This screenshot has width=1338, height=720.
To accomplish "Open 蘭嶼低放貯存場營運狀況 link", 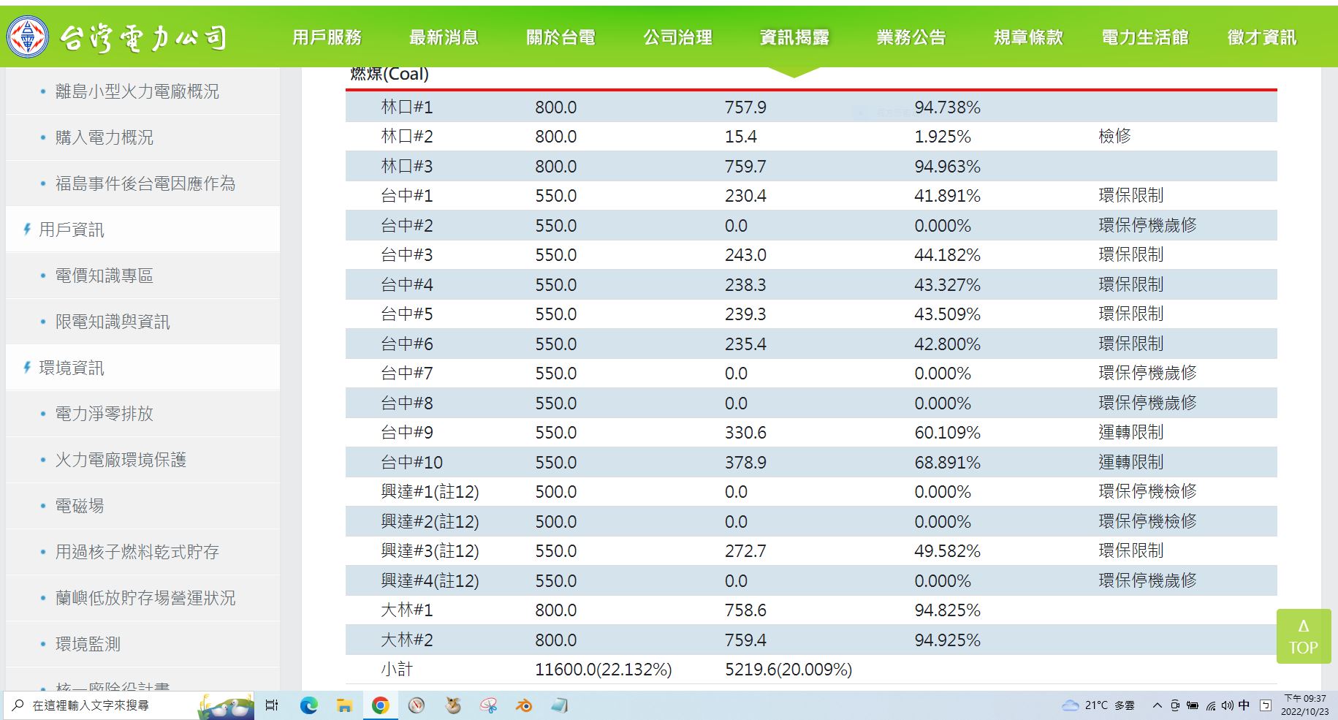I will [145, 598].
